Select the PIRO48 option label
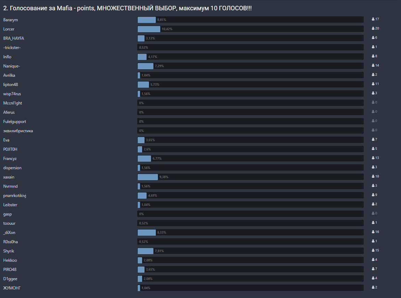The image size is (401, 298). (10, 270)
